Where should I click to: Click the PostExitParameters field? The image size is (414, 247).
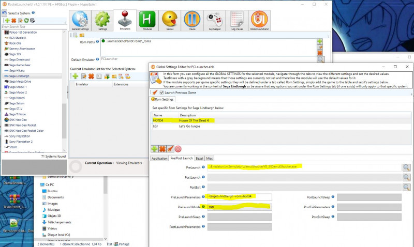tap(369, 207)
